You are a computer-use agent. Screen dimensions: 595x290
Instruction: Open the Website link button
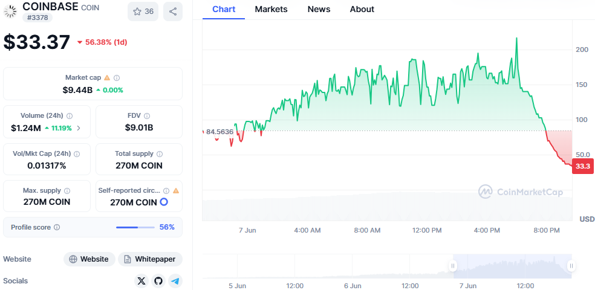point(89,259)
